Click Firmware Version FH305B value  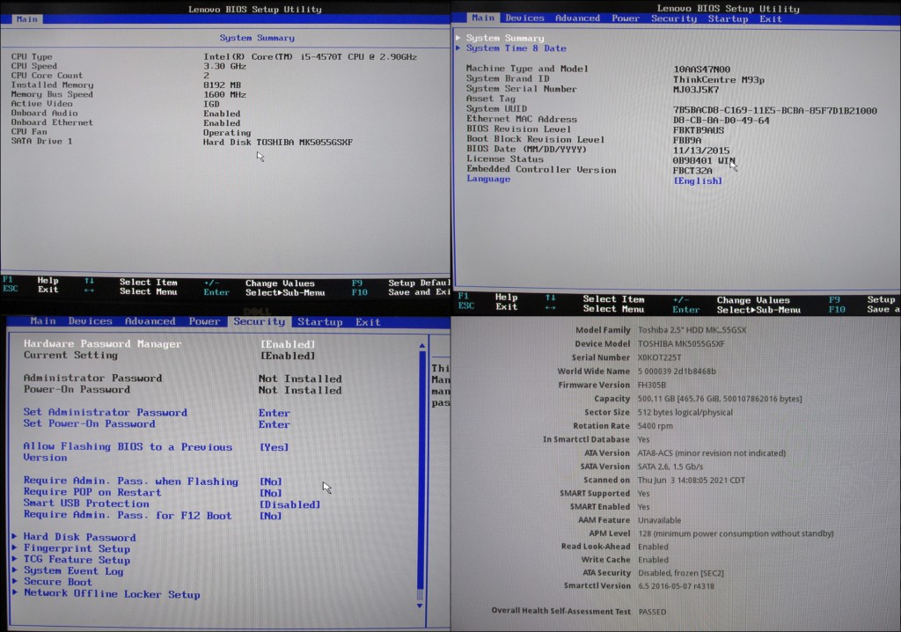coord(652,386)
